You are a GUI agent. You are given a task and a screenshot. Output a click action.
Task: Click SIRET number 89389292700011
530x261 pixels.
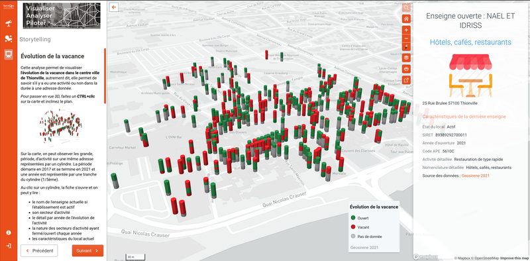click(451, 135)
